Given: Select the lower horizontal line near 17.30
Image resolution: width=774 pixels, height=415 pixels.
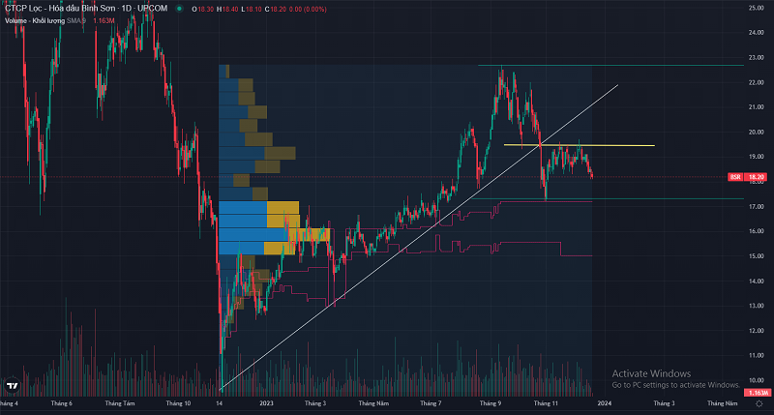Looking at the screenshot, I should point(677,199).
